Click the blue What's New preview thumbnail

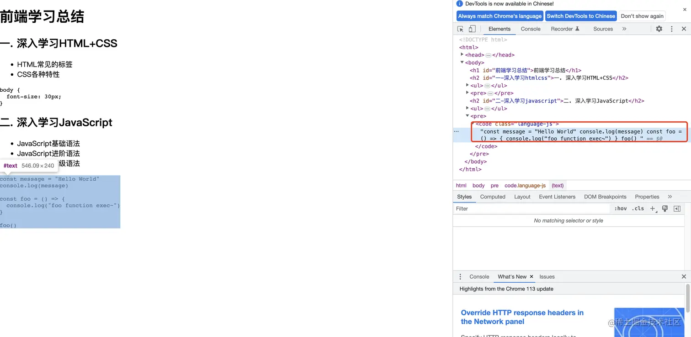tap(648, 322)
